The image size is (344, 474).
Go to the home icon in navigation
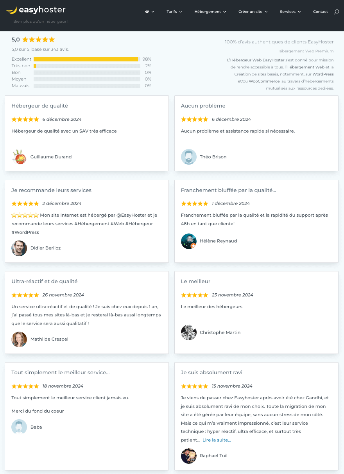(x=147, y=12)
